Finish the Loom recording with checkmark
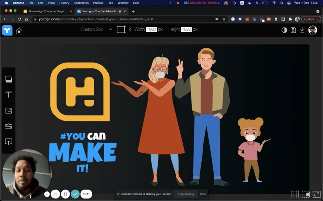 pyautogui.click(x=75, y=194)
